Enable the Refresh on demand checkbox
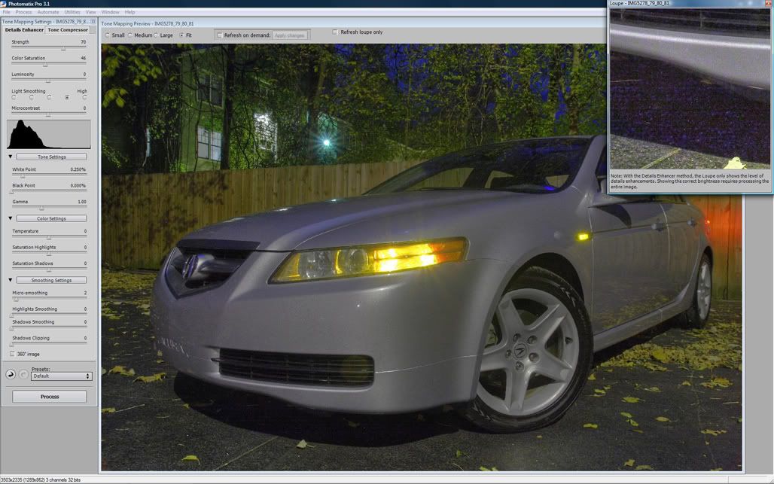Viewport: 774px width, 484px height. click(219, 35)
